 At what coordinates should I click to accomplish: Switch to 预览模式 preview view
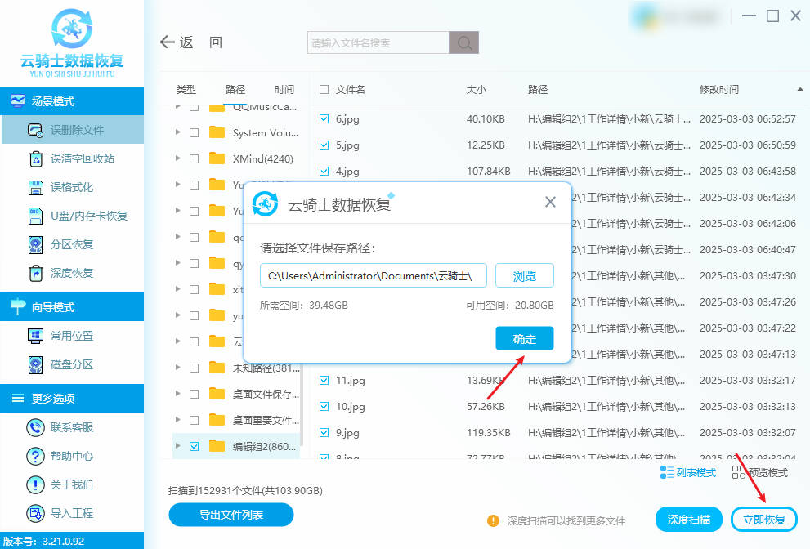(760, 473)
